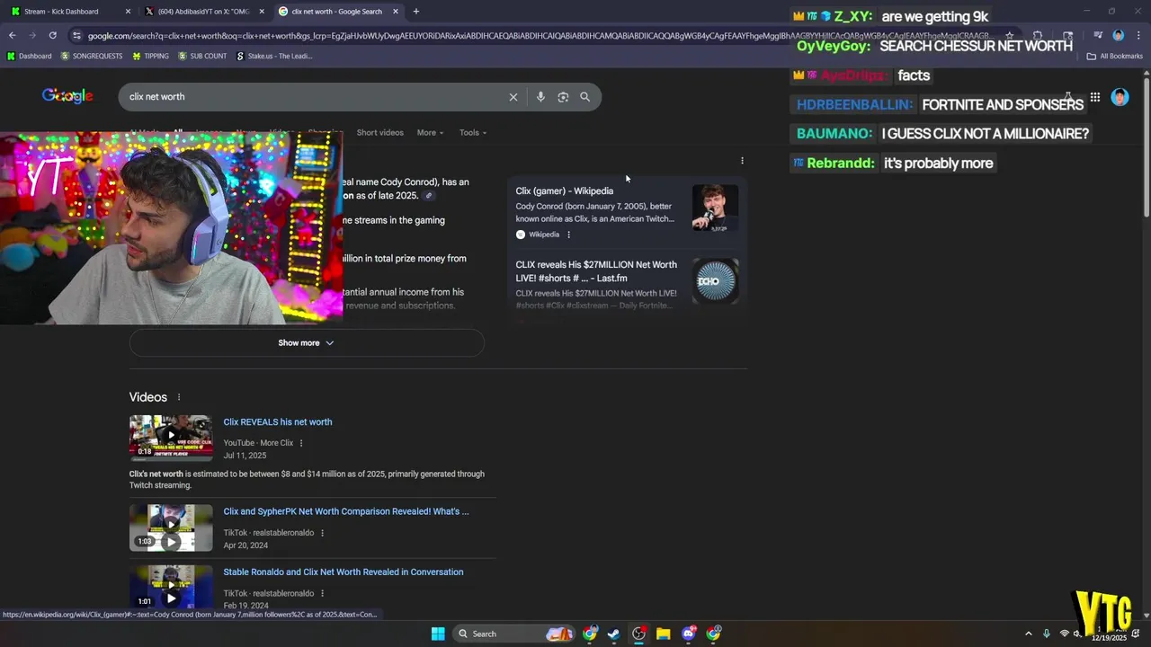Open Windows Start menu
1151x647 pixels.
(438, 634)
